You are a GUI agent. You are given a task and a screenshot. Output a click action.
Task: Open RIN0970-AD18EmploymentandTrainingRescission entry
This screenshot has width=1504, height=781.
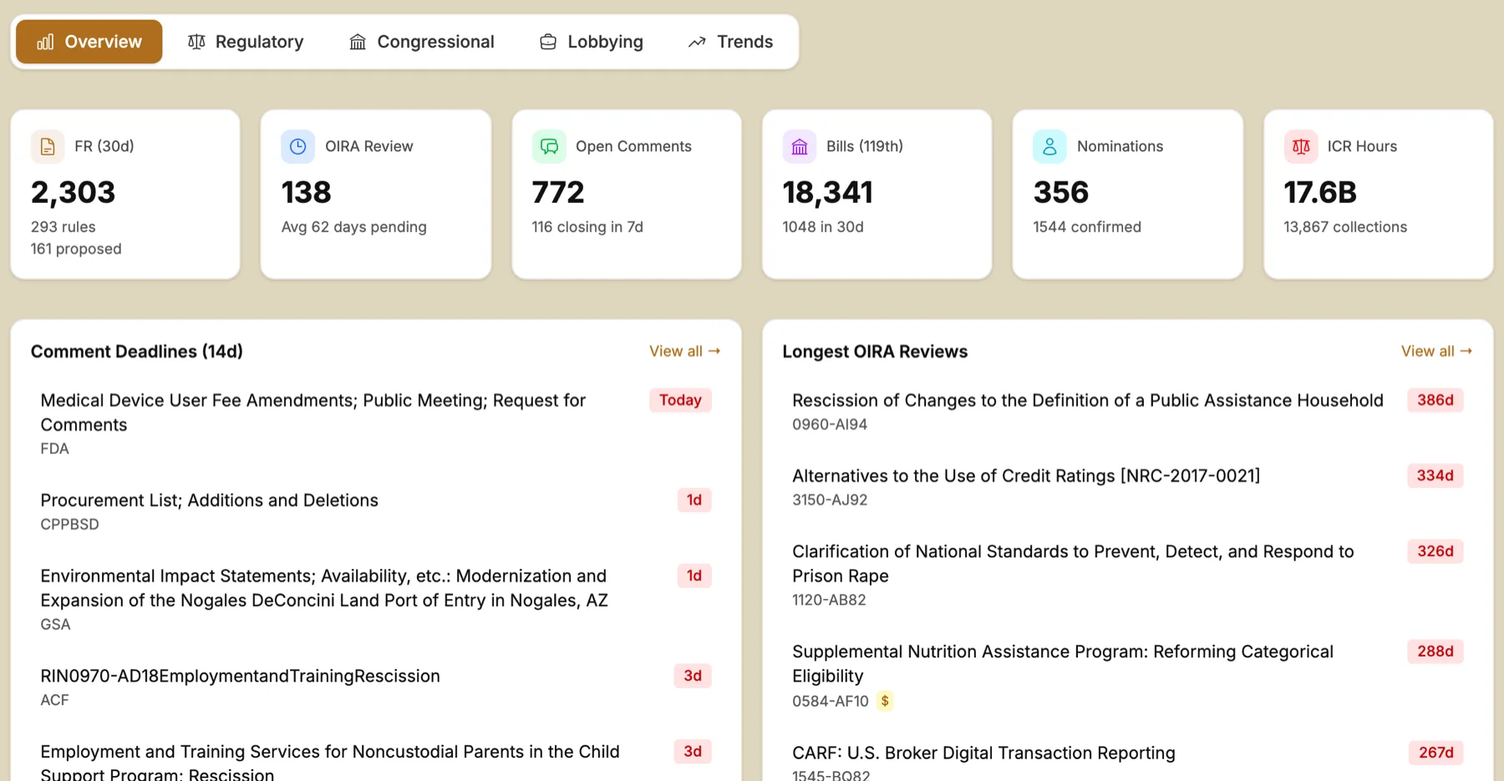[241, 676]
